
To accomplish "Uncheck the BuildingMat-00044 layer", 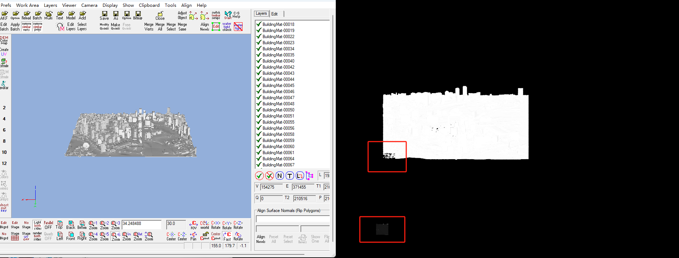I will pyautogui.click(x=258, y=79).
